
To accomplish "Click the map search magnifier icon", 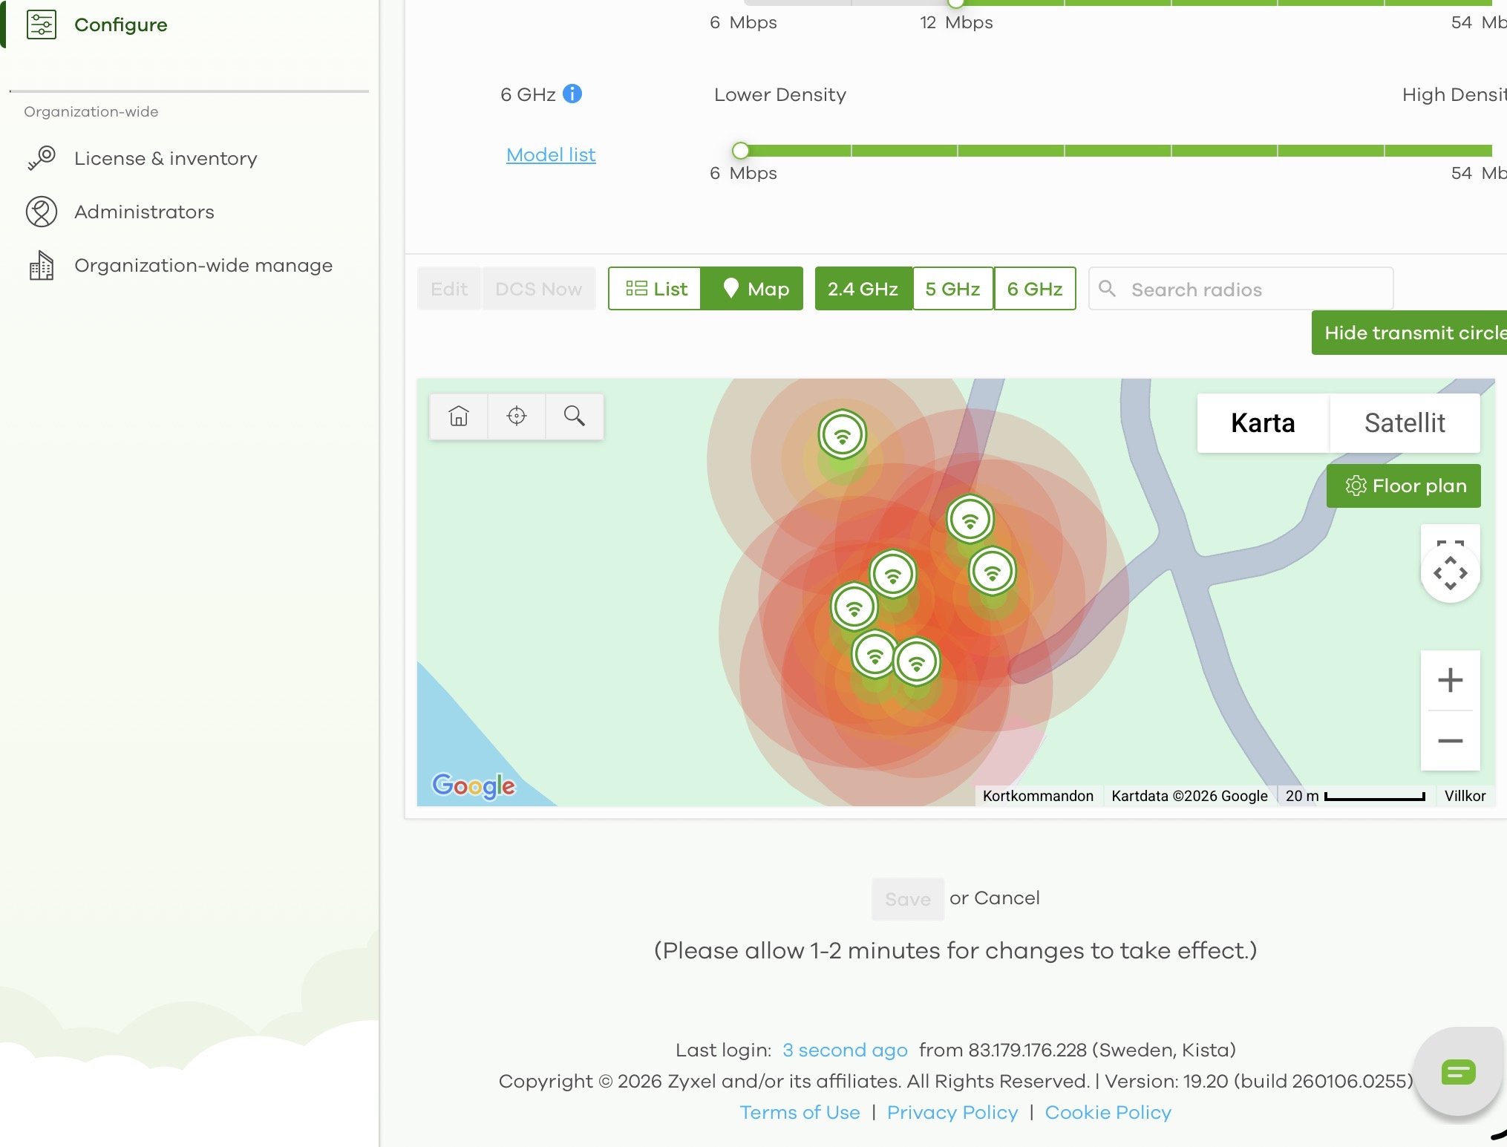I will [574, 416].
